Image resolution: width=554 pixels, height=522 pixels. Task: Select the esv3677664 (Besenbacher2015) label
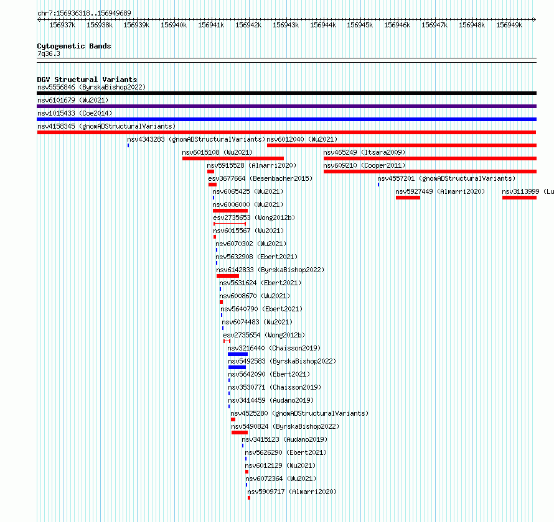point(260,178)
